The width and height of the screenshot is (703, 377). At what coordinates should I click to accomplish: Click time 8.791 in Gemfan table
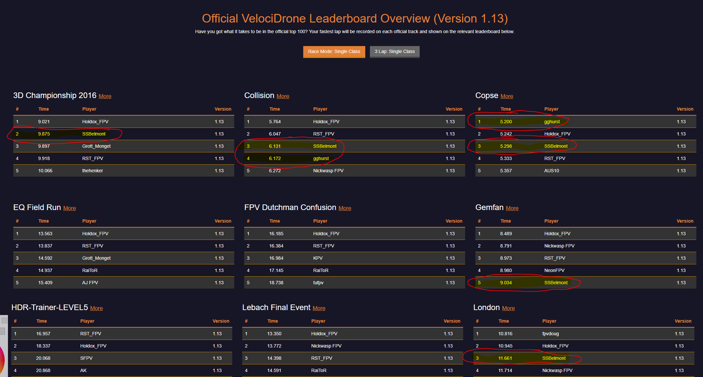pyautogui.click(x=506, y=246)
